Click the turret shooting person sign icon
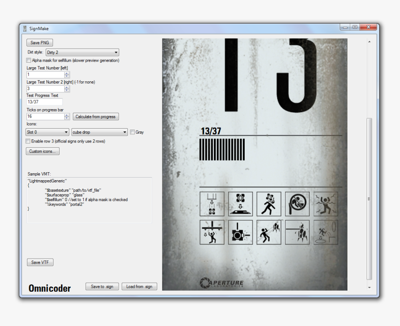The height and width of the screenshot is (326, 400). click(269, 232)
